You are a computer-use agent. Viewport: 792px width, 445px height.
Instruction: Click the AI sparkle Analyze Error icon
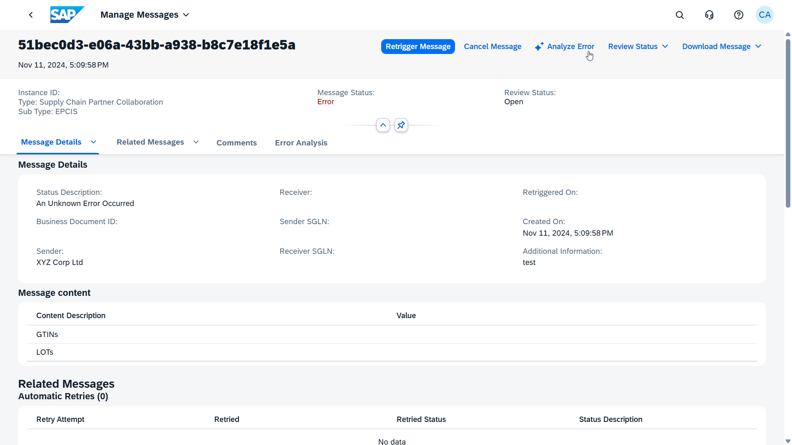point(539,47)
